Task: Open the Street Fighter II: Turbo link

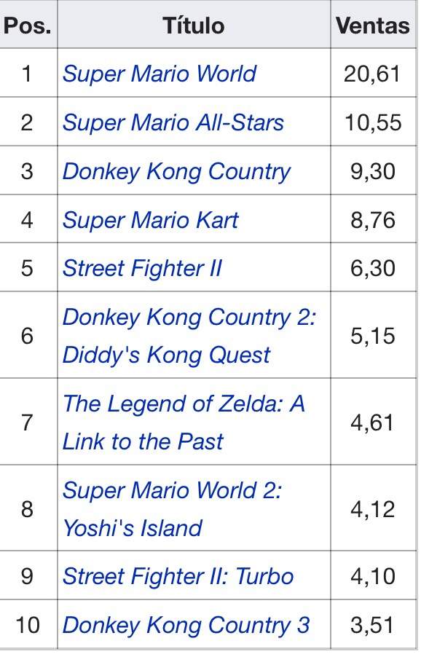Action: pos(178,576)
